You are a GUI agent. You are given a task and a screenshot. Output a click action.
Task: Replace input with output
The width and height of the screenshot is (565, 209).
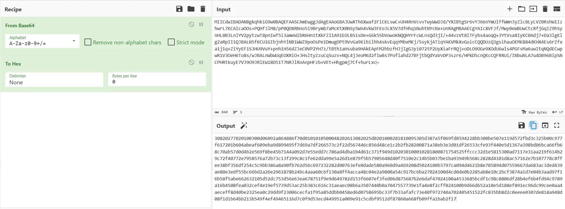tap(545, 126)
